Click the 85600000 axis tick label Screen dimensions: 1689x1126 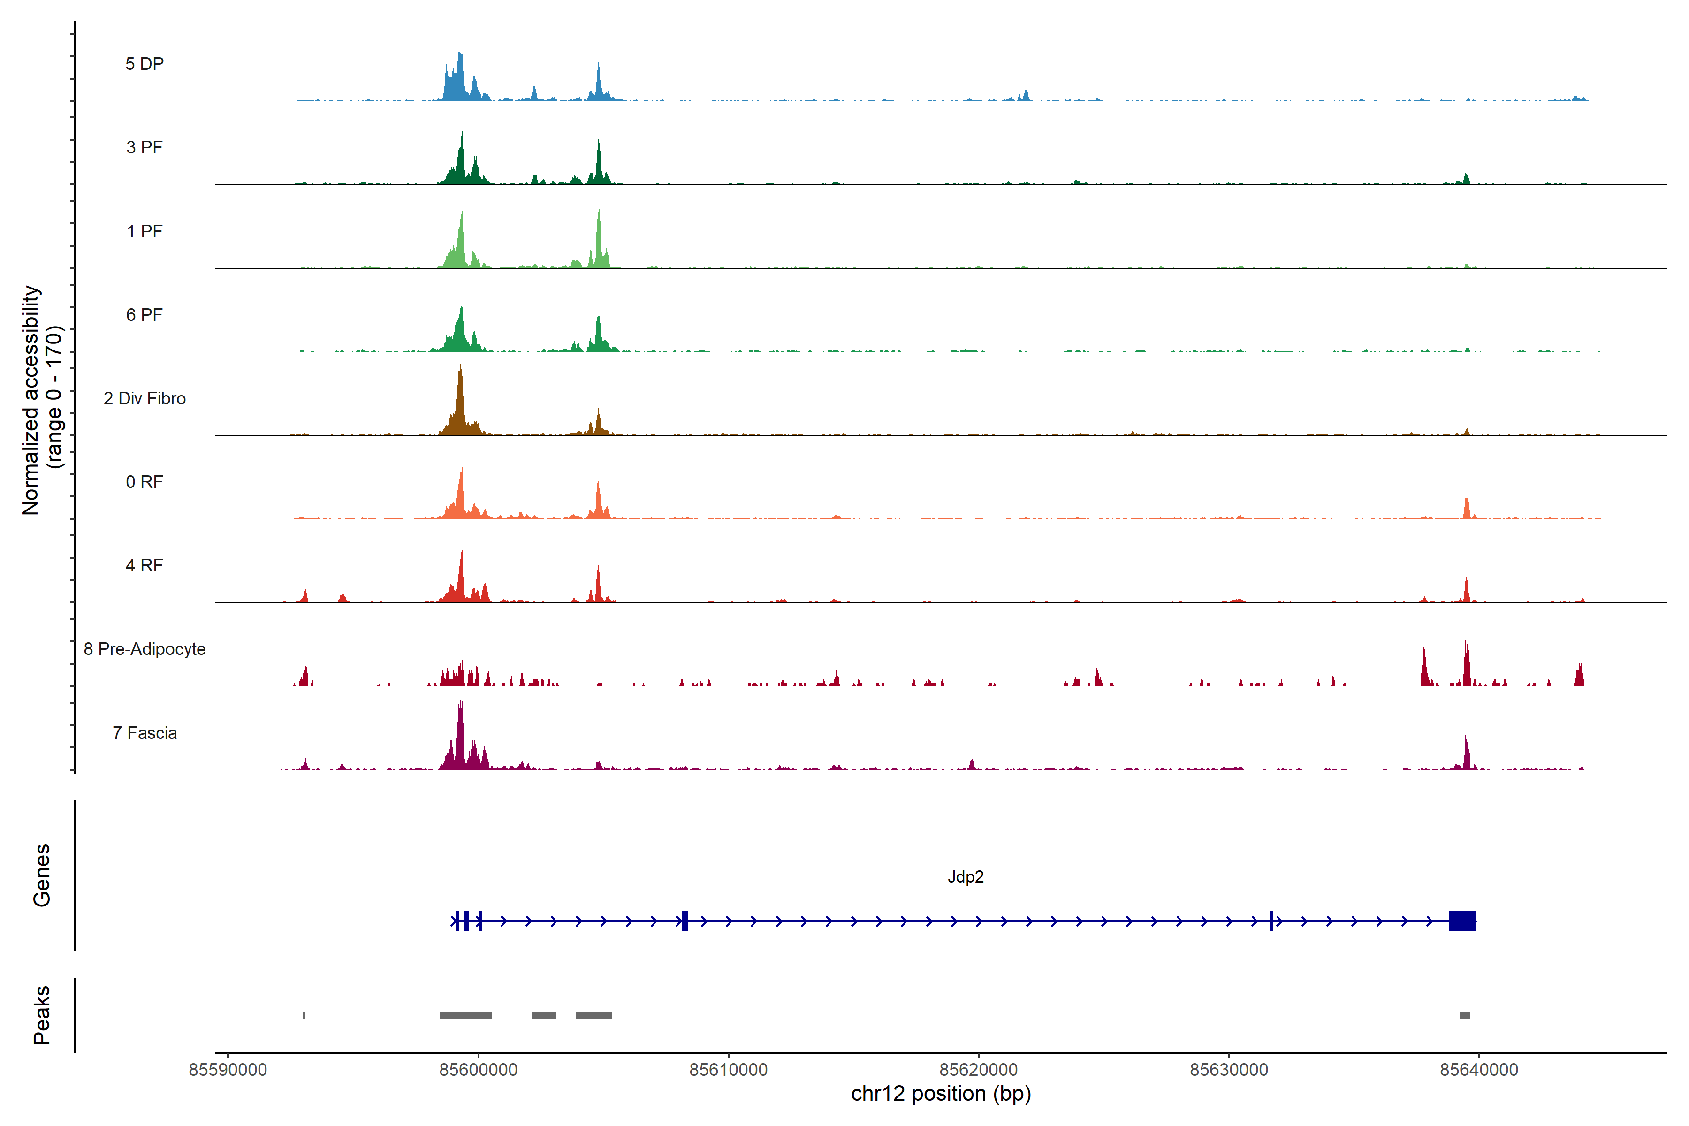point(478,1070)
